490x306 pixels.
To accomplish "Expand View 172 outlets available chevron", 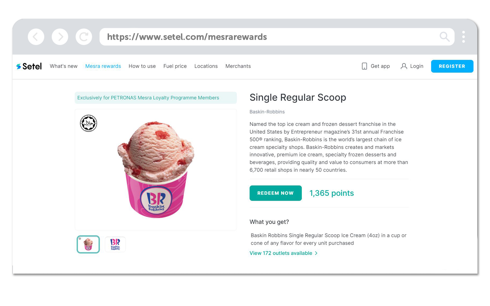I will point(316,253).
